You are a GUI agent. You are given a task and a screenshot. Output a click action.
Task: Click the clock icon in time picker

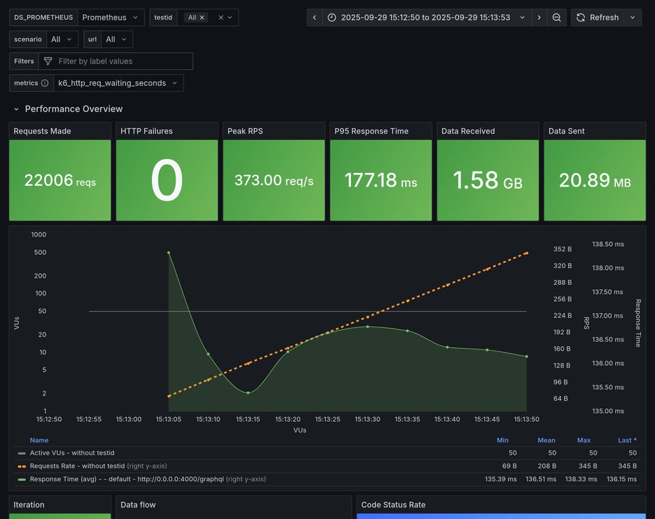332,18
